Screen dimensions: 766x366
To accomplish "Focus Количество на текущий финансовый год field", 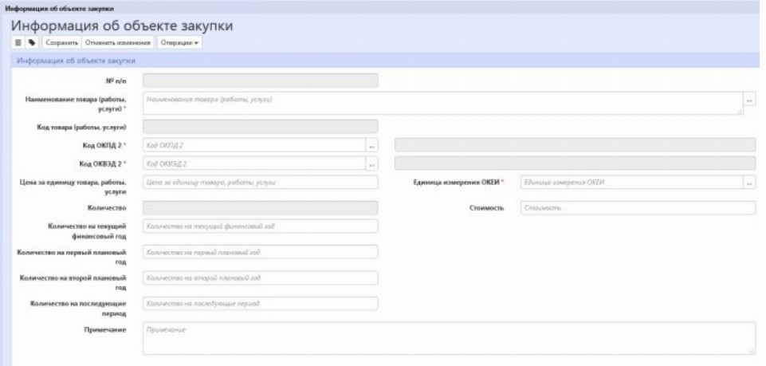I will pos(259,226).
